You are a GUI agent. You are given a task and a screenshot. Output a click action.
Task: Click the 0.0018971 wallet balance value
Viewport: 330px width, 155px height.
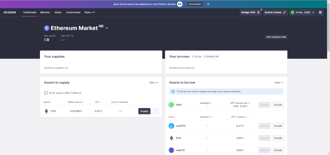(76, 111)
